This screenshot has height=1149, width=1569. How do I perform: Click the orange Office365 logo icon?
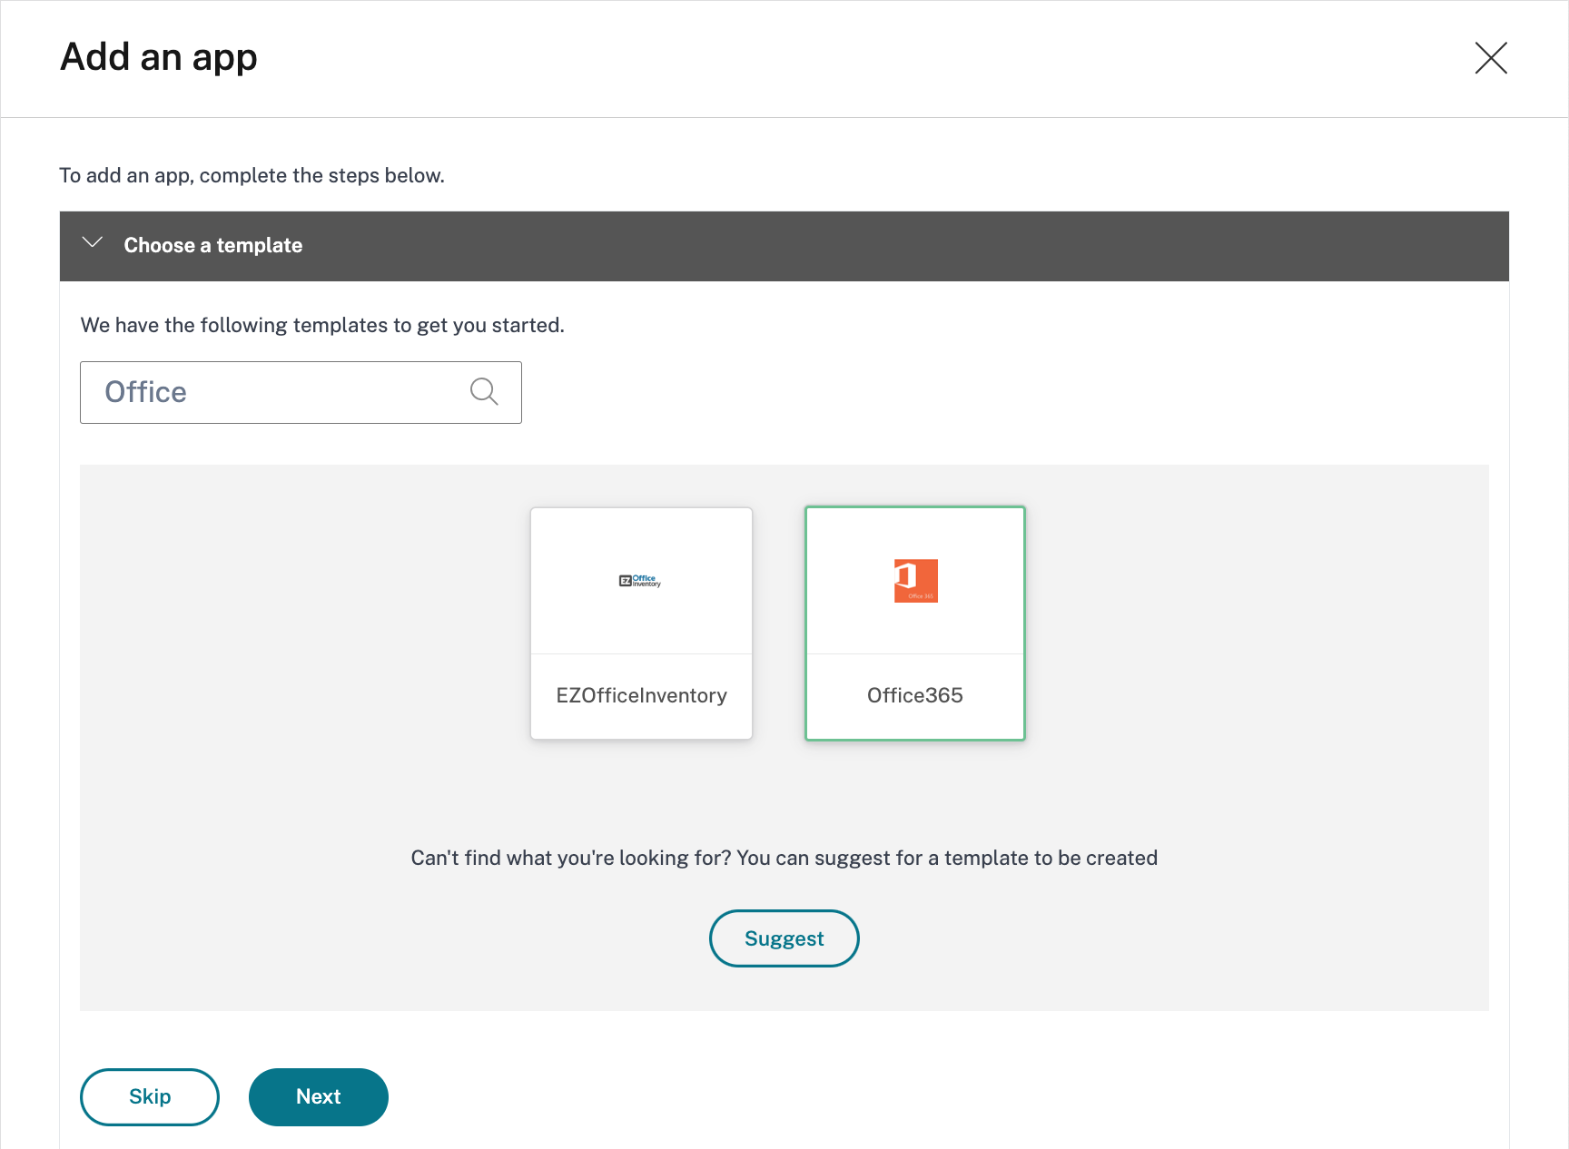(915, 581)
